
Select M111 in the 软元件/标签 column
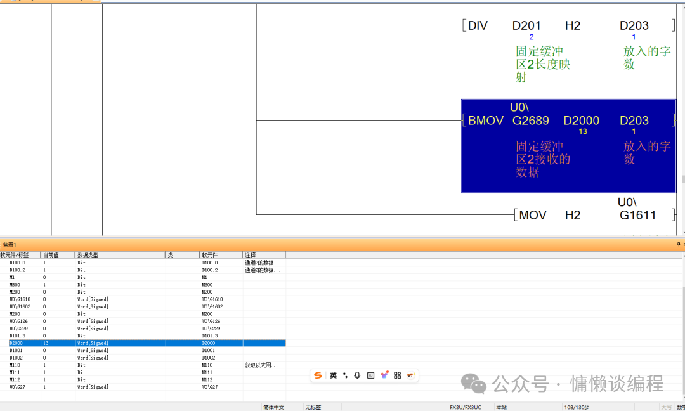15,372
